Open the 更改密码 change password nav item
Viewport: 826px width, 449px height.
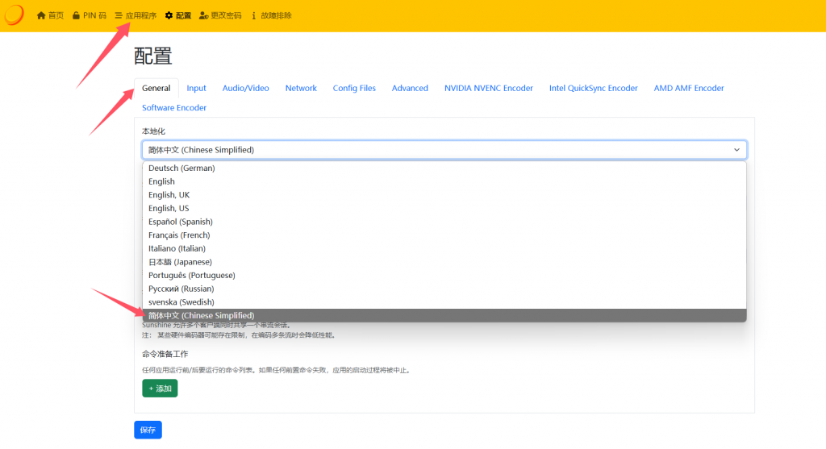click(220, 16)
